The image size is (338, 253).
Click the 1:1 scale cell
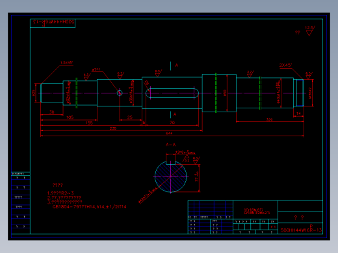click(x=273, y=227)
